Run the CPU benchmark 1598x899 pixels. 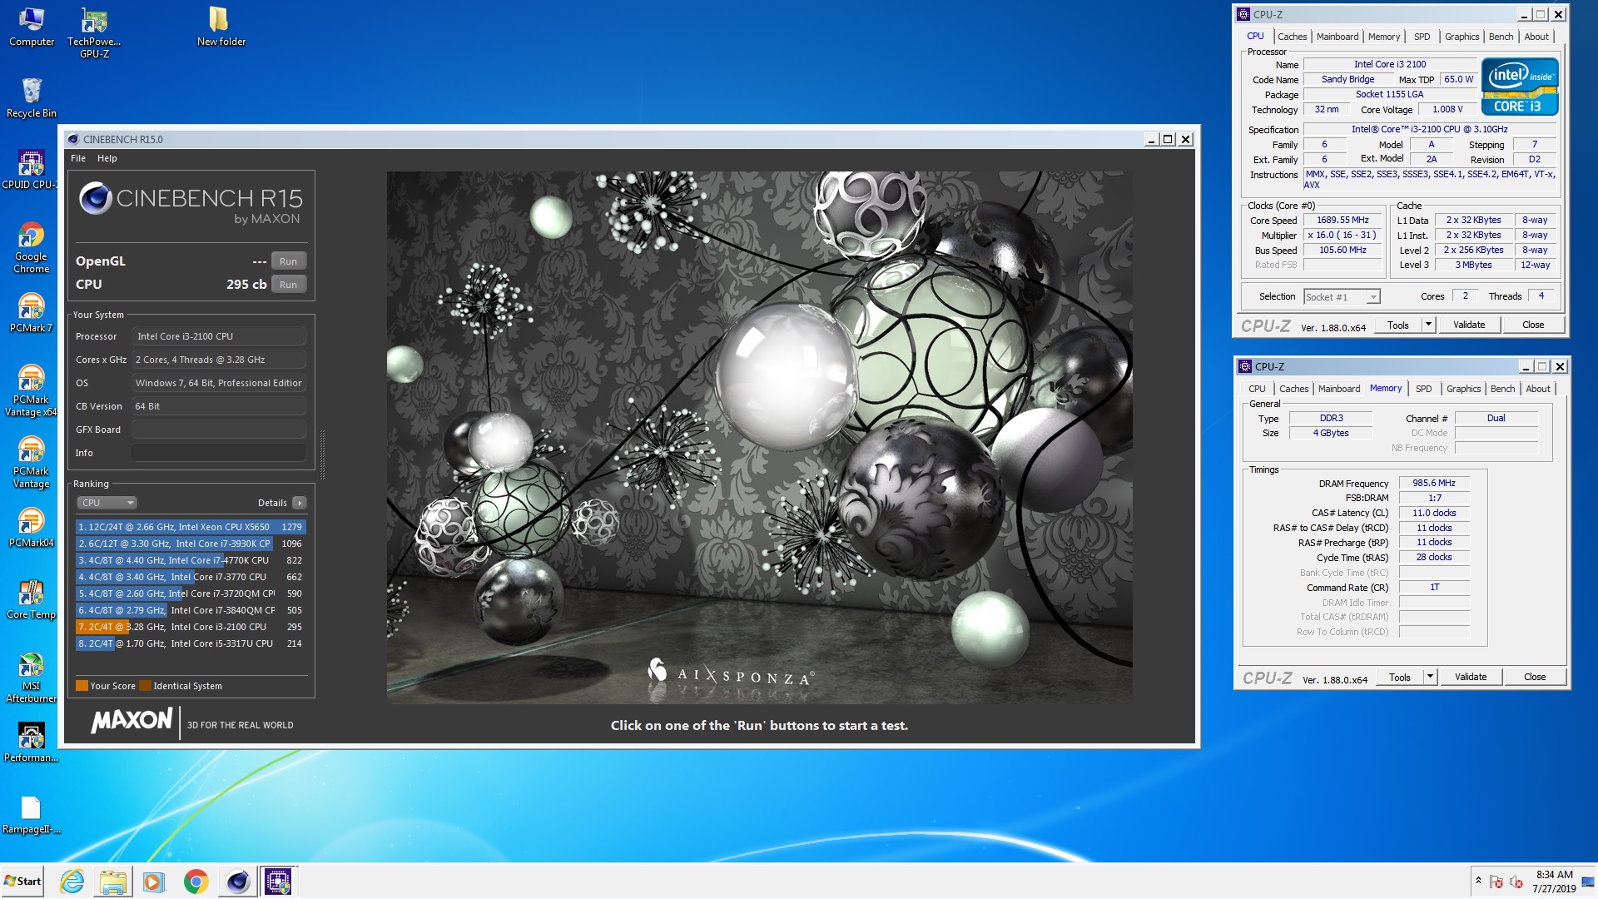pos(288,285)
